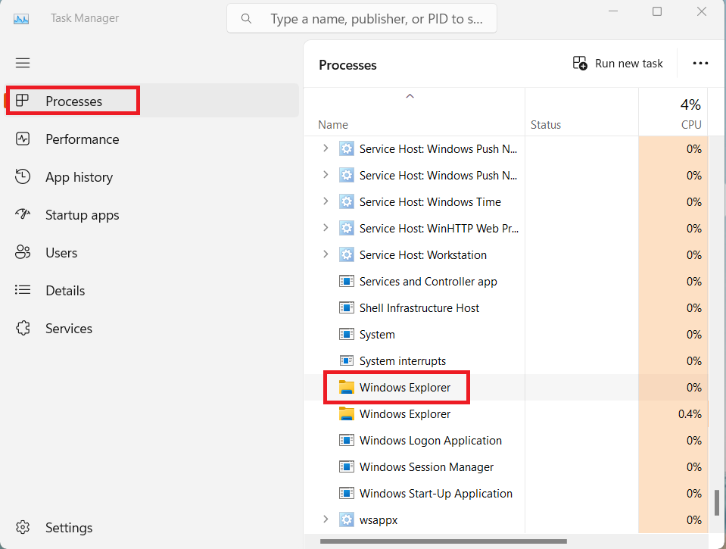Click the Details list icon
Screen dimensions: 726x549
23,291
